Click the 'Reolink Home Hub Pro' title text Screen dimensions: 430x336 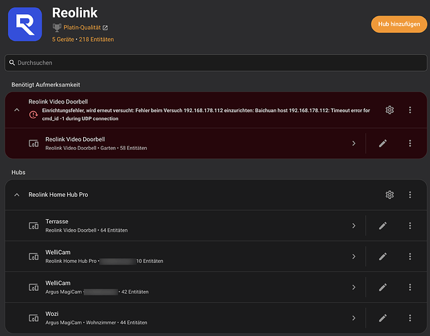[58, 195]
